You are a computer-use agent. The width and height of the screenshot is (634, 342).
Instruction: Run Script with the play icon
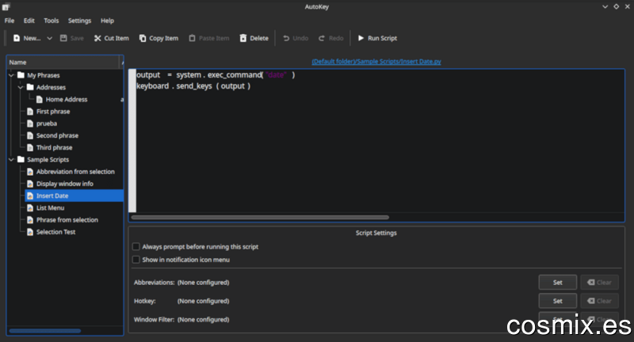point(377,38)
